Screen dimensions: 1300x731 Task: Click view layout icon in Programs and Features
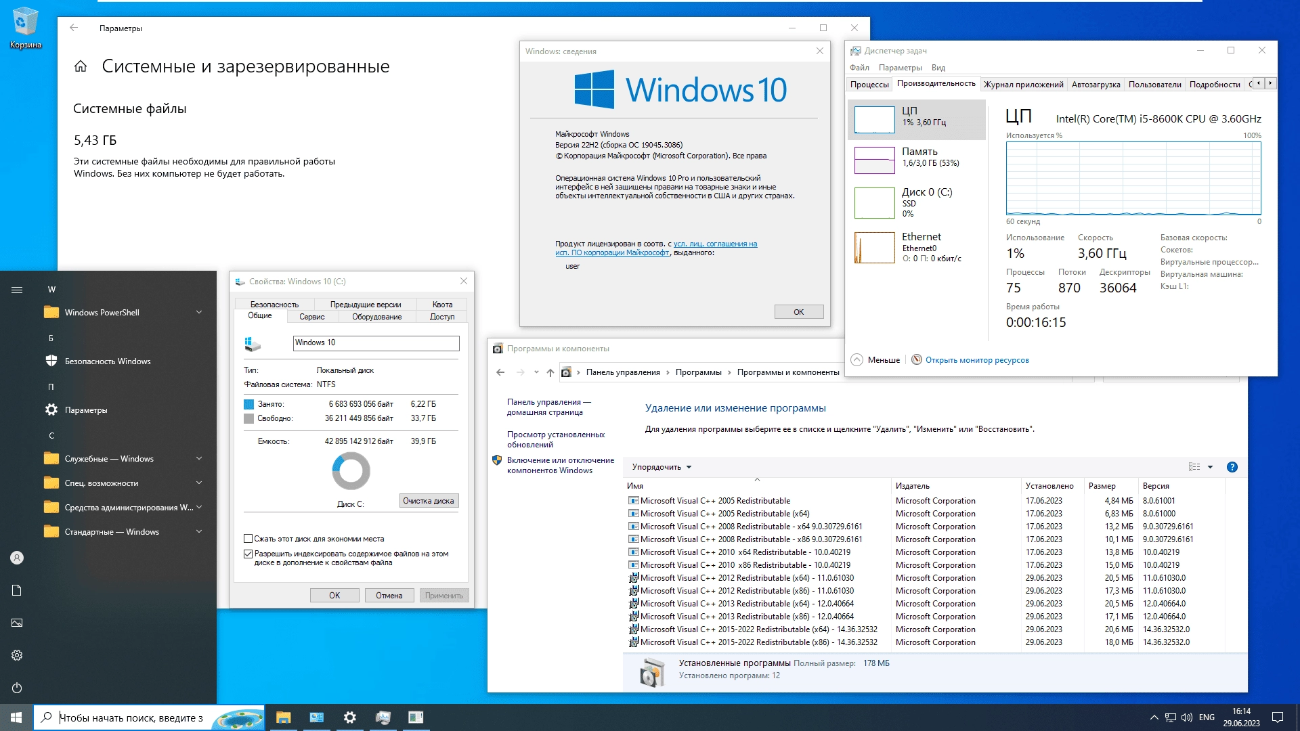tap(1194, 467)
